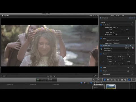
Task: Play the clip in the viewer
Action: coord(51,76)
